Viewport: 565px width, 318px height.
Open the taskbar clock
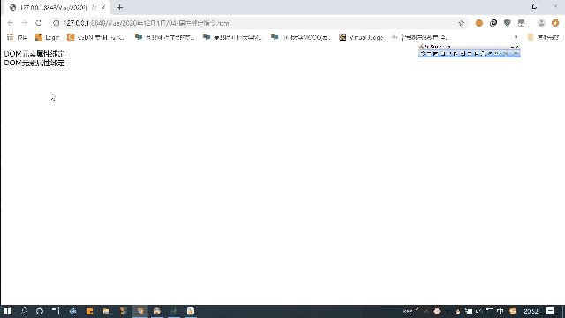point(531,311)
